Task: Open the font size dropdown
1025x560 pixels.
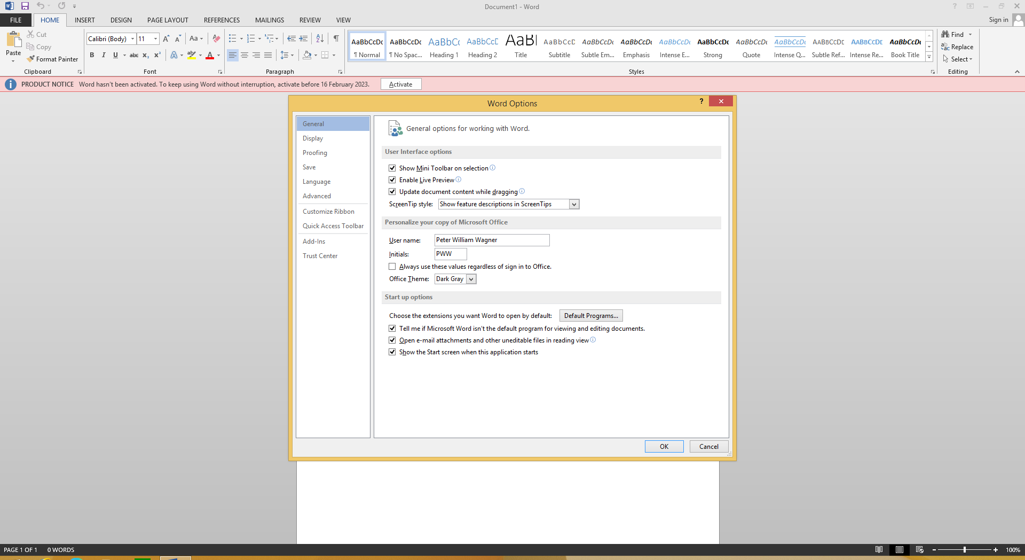Action: pos(155,38)
